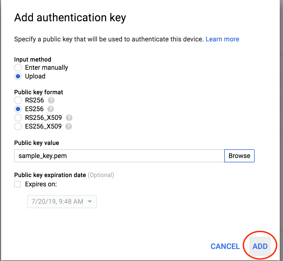Click the Add authentication key heading
This screenshot has width=283, height=261.
(70, 18)
